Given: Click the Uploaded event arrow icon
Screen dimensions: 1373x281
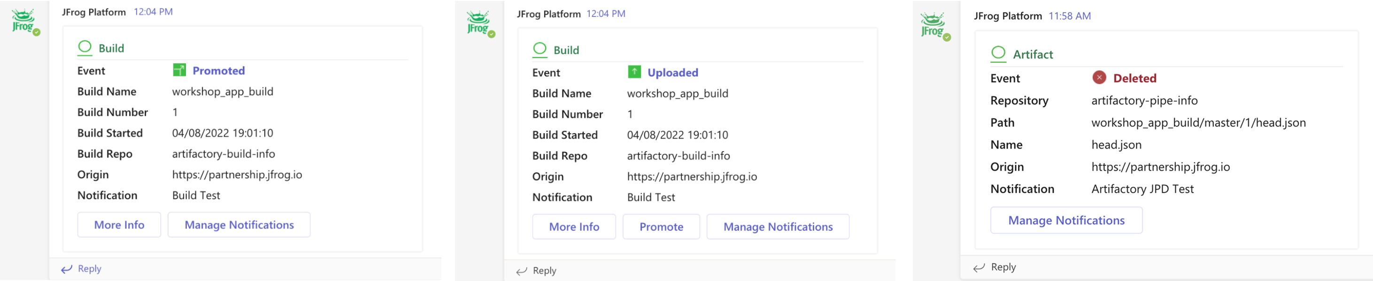Looking at the screenshot, I should (x=634, y=72).
